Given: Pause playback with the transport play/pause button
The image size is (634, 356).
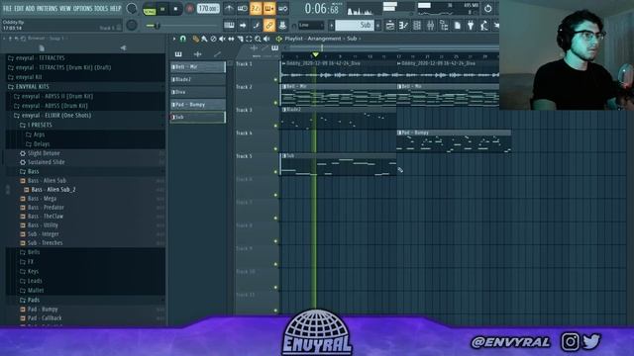Looking at the screenshot, I should [x=162, y=9].
